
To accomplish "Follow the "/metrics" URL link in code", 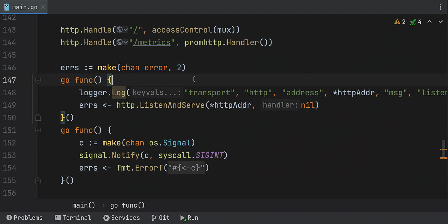I will [152, 42].
